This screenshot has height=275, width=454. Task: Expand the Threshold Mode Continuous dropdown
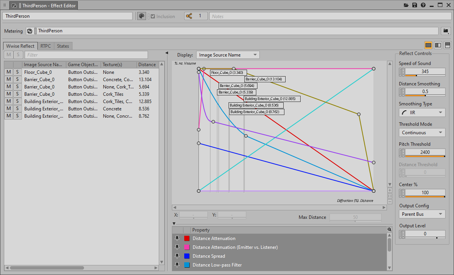[422, 133]
